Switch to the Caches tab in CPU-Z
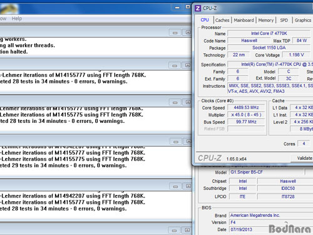Image resolution: width=313 pixels, height=235 pixels. [x=222, y=20]
